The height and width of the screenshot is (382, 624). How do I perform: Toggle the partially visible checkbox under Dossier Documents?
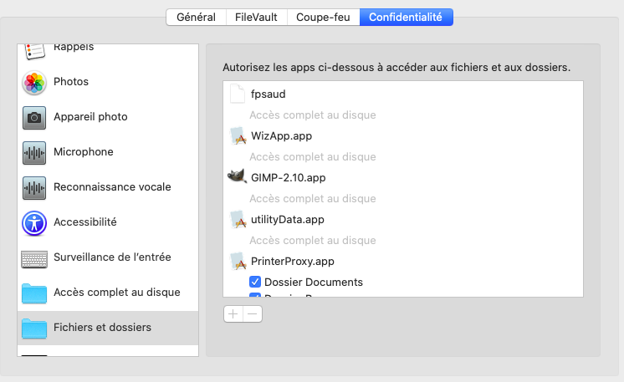coord(256,295)
